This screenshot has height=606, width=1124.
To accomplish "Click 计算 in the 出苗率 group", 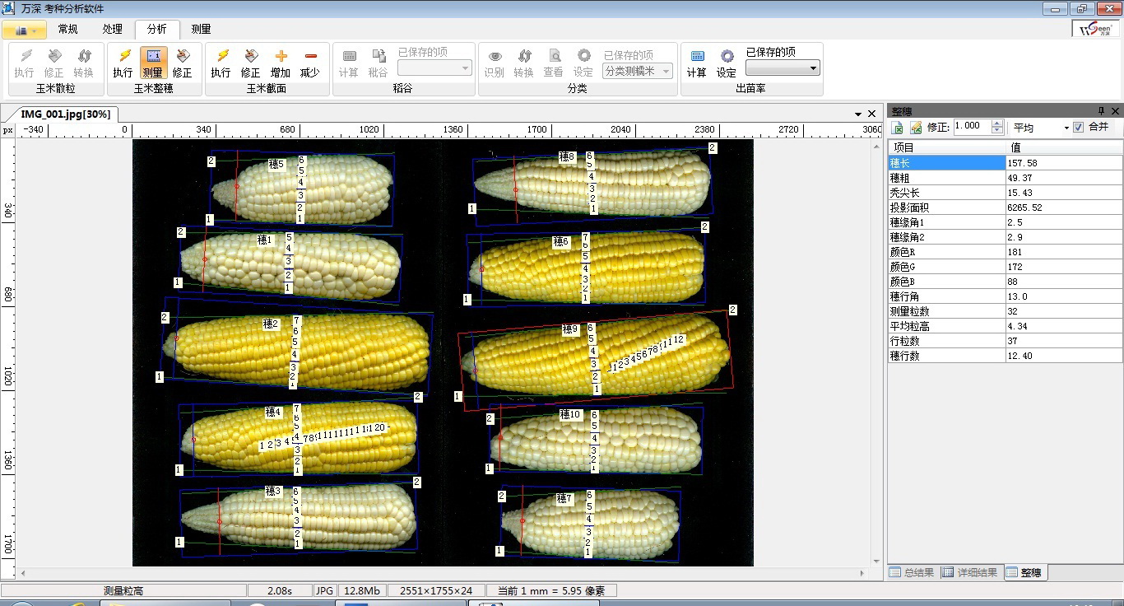I will click(x=697, y=63).
